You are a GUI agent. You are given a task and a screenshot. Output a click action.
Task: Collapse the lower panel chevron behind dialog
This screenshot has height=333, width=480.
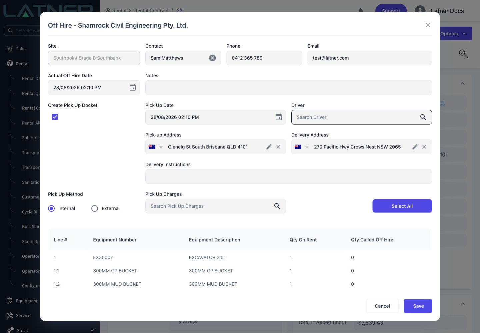[x=463, y=304]
